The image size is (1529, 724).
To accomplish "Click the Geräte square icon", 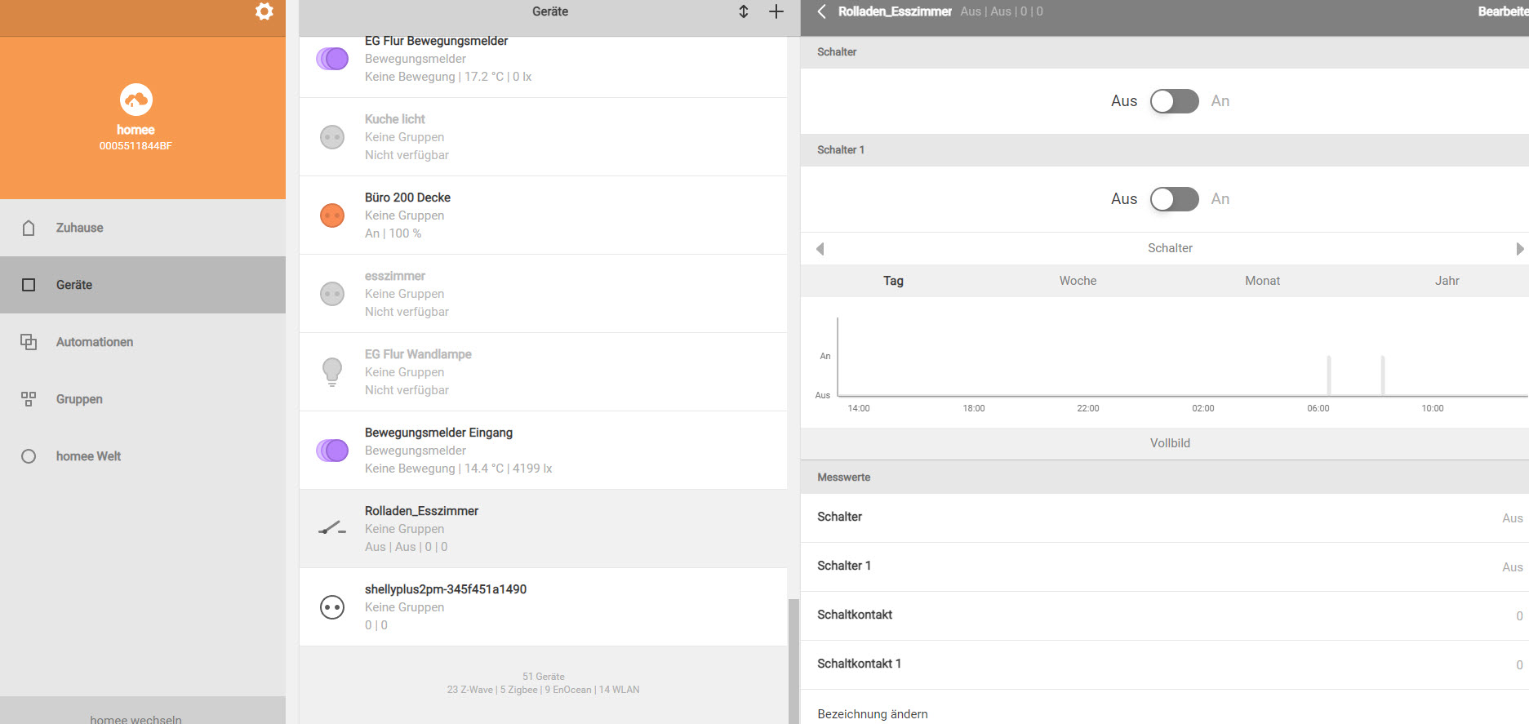I will click(29, 285).
